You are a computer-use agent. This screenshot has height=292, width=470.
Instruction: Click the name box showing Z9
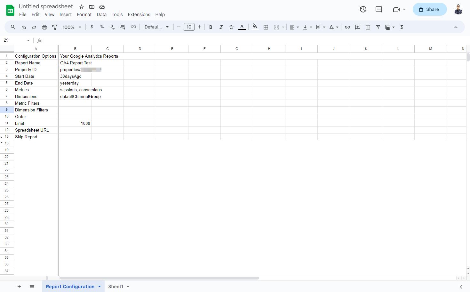[16, 40]
